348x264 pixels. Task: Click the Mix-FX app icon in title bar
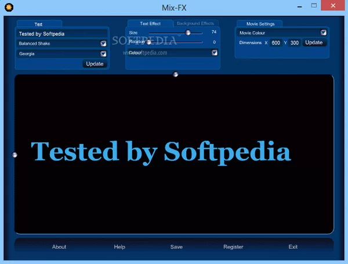click(9, 7)
